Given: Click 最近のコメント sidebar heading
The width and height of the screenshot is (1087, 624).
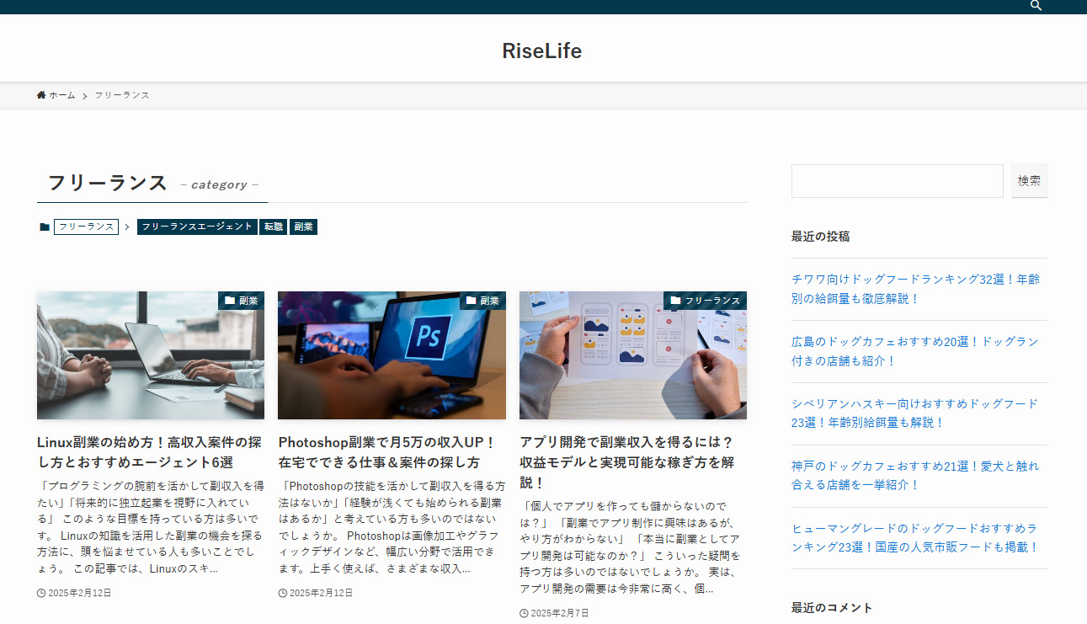Looking at the screenshot, I should click(x=832, y=608).
